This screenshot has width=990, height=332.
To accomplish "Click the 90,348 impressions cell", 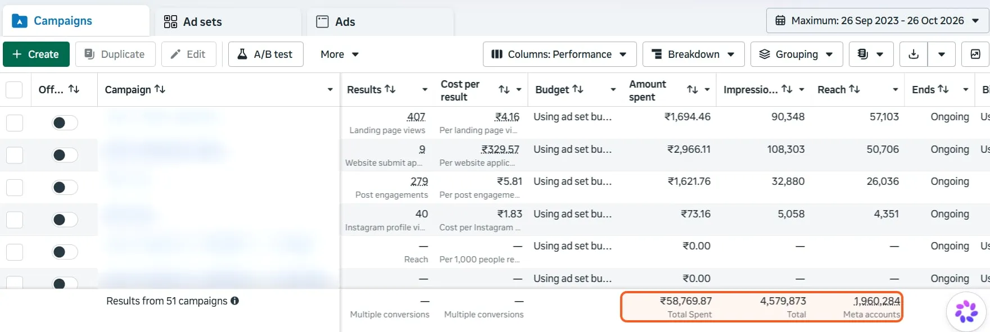I will [x=788, y=117].
